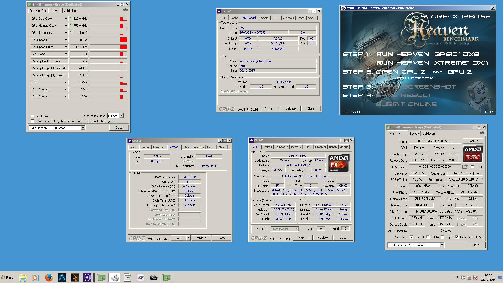The image size is (503, 283).
Task: Open the GPU Temperature sensor dropdown
Action: (x=66, y=33)
